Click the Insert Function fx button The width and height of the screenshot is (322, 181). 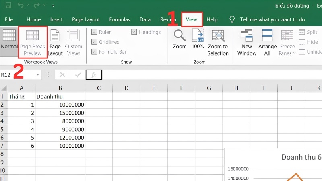[x=94, y=75]
